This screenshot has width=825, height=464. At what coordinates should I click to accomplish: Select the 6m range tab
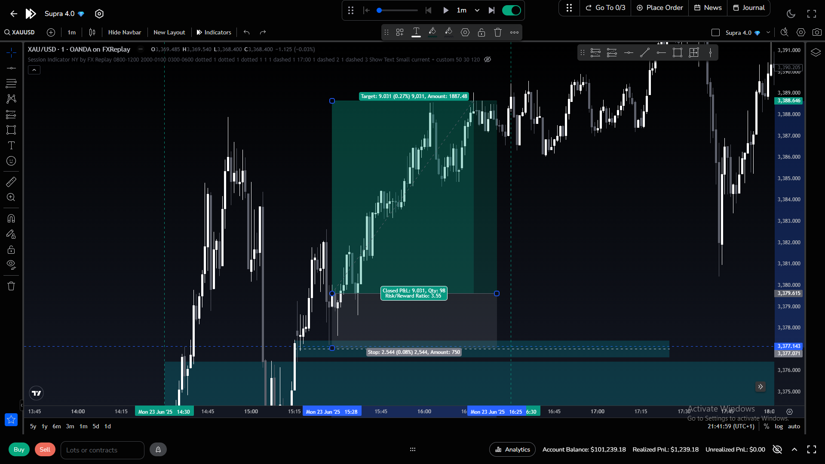pyautogui.click(x=57, y=426)
